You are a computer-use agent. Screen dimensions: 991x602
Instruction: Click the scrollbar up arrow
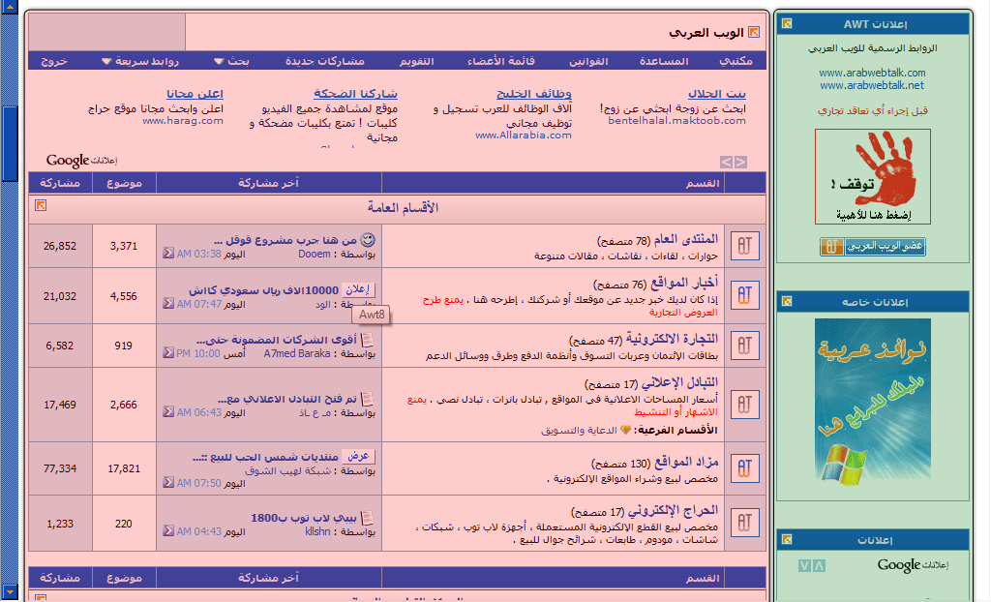coord(10,7)
